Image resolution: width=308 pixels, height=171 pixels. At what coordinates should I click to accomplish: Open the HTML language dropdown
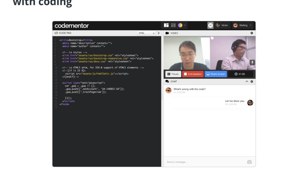pyautogui.click(x=146, y=33)
